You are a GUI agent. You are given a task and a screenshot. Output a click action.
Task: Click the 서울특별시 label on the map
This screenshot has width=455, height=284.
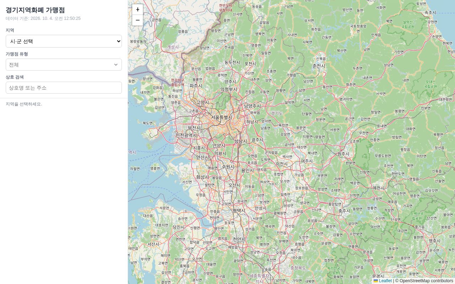tap(221, 118)
